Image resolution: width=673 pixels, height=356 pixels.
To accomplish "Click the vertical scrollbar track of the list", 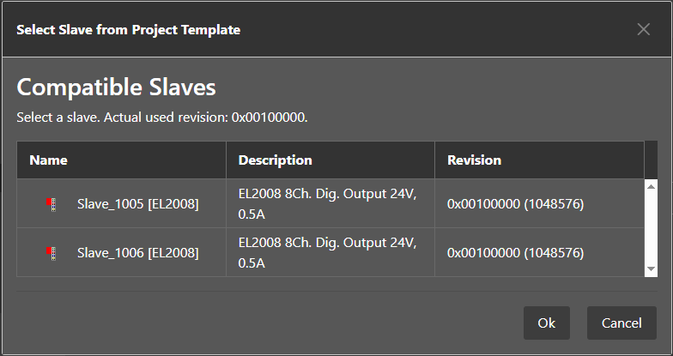I will (651, 227).
